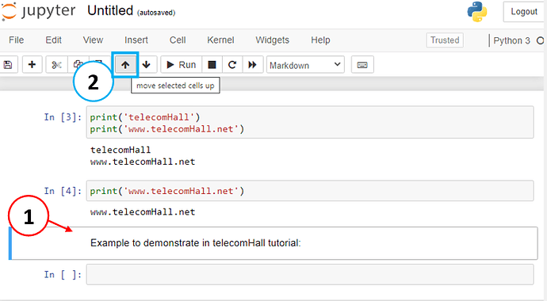
Task: Open the Cell menu
Action: tap(178, 40)
